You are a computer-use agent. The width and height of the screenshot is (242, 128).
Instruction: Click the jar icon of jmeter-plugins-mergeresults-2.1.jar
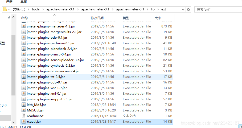point(24,32)
